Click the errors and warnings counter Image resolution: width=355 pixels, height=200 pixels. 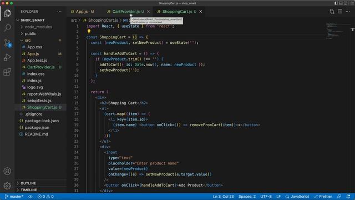(45, 196)
